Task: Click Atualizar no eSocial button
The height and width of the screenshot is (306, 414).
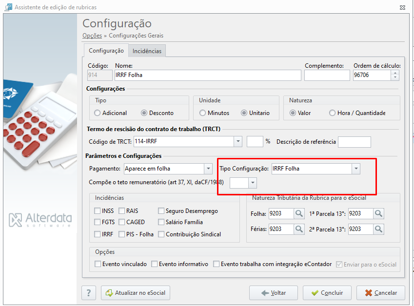Action: tap(136, 293)
